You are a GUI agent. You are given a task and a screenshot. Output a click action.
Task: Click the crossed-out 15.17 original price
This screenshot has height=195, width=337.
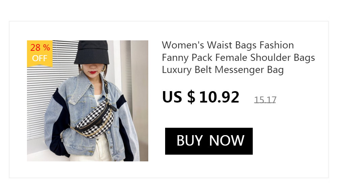[x=265, y=100]
